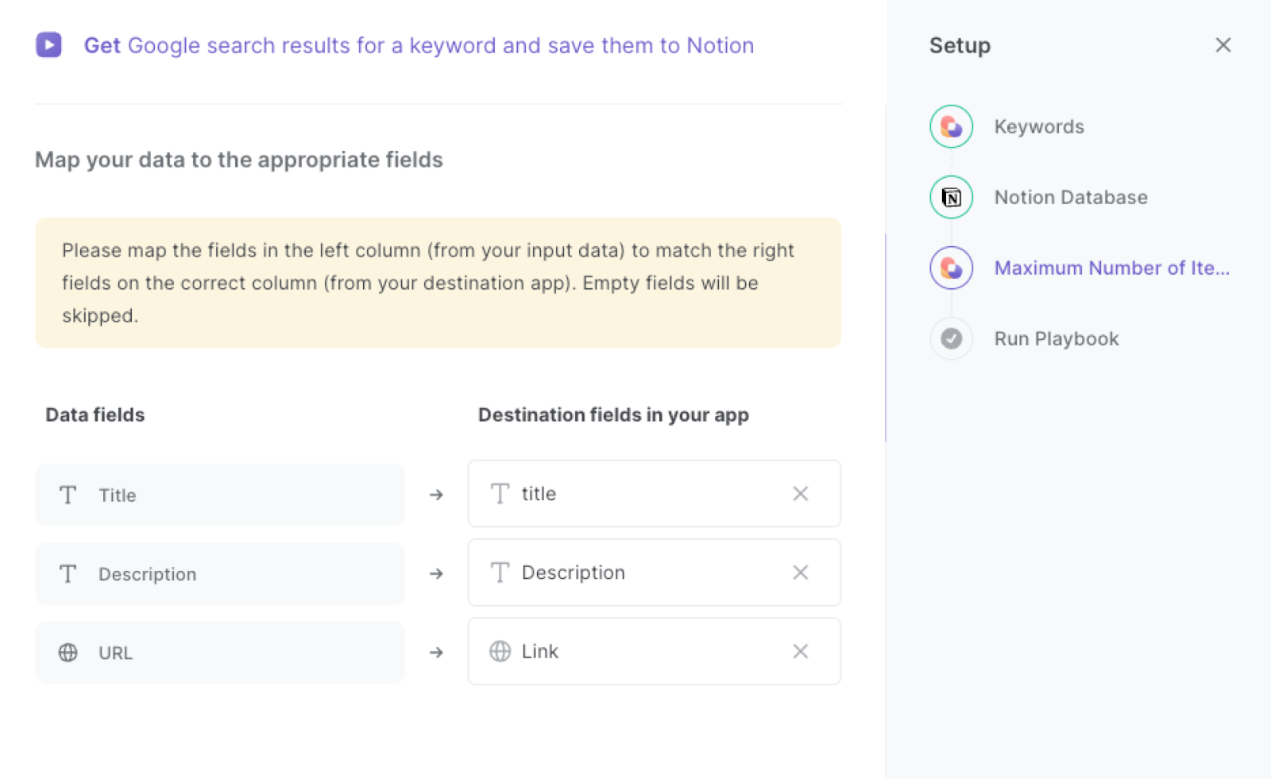This screenshot has width=1271, height=779.
Task: Click the Keywords step icon in Setup
Action: pos(950,126)
